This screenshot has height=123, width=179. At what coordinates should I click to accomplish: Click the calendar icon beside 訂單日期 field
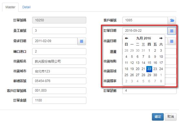[x=172, y=31]
